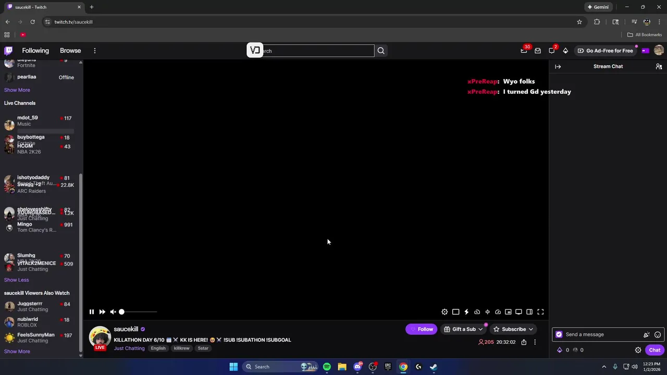
Task: Collapse live channels with Show Less
Action: point(16,280)
